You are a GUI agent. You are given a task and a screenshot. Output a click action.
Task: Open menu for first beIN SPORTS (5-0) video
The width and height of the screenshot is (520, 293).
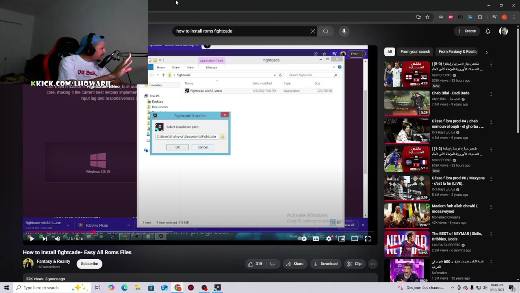pyautogui.click(x=491, y=65)
